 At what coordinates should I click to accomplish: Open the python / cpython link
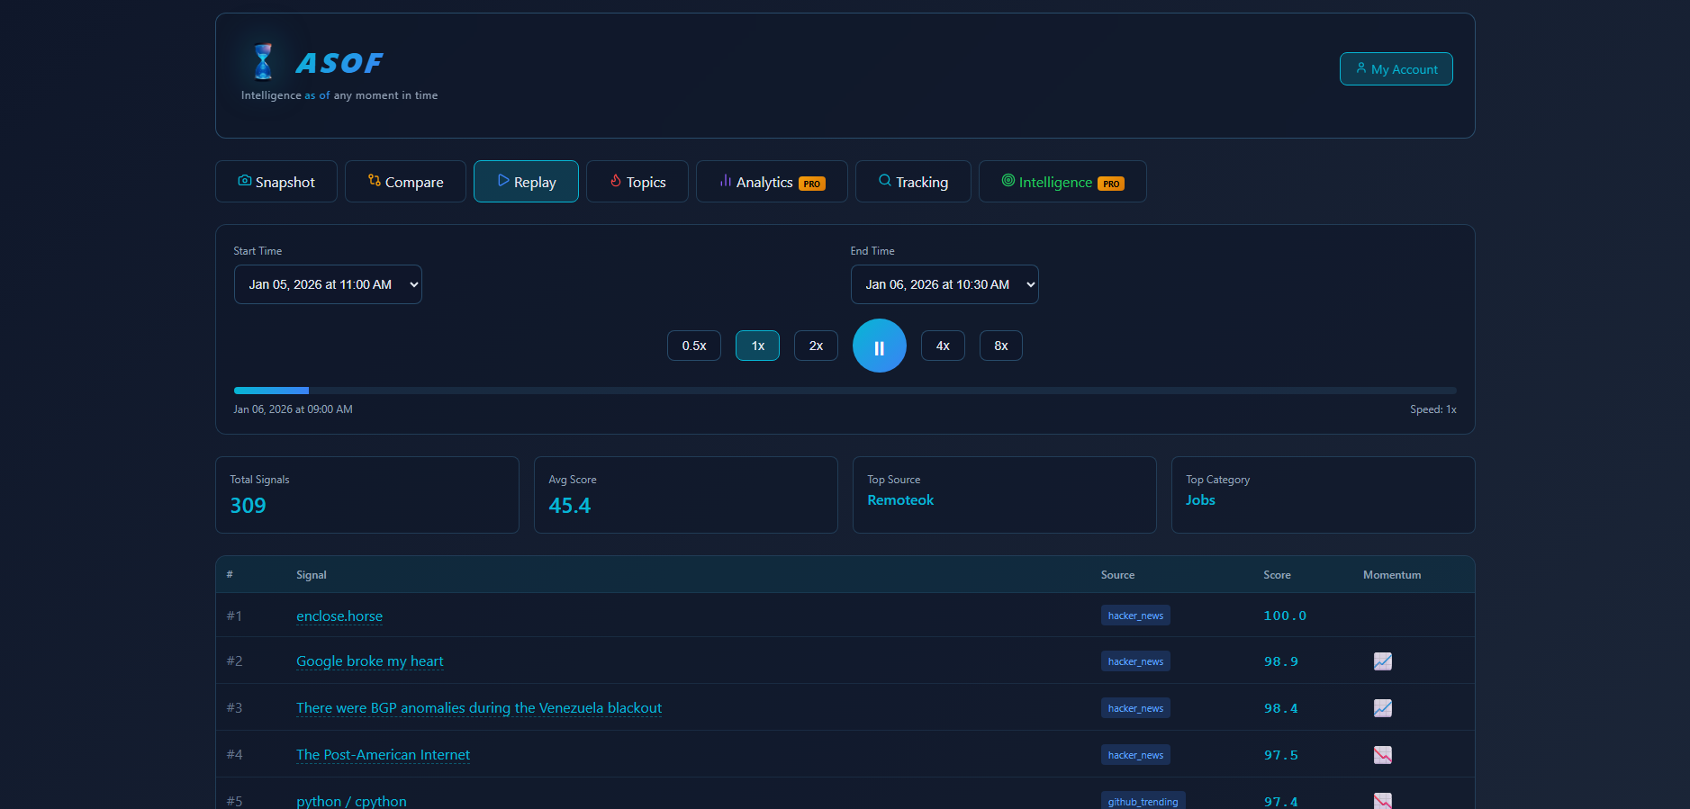click(351, 801)
